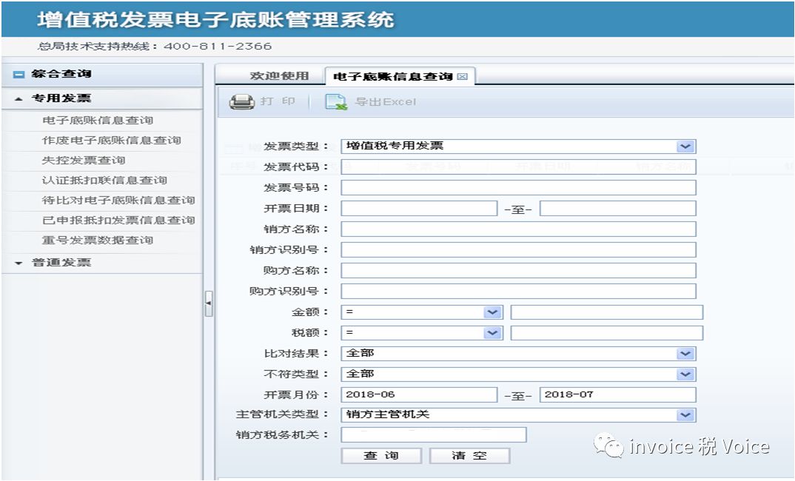Click the 打印 toolbar label
The height and width of the screenshot is (481, 795).
click(x=278, y=101)
